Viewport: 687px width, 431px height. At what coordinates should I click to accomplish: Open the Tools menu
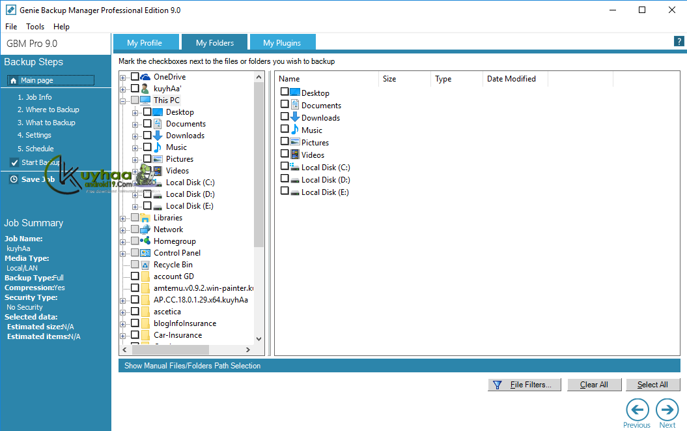tap(35, 27)
